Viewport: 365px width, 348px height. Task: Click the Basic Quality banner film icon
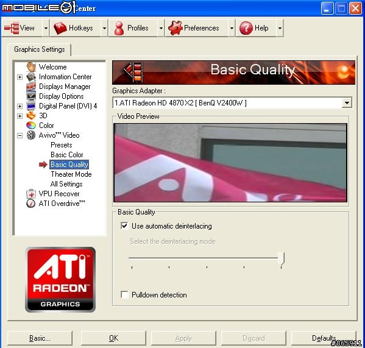133,72
